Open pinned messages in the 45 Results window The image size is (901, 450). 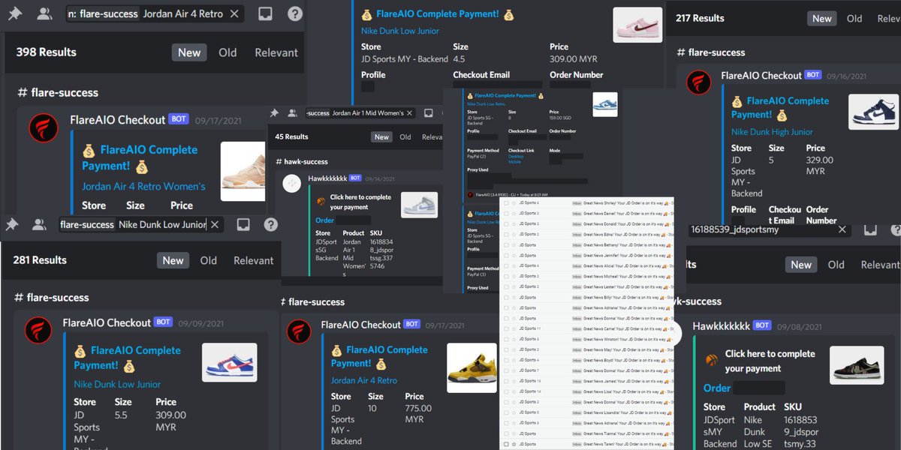pos(275,113)
